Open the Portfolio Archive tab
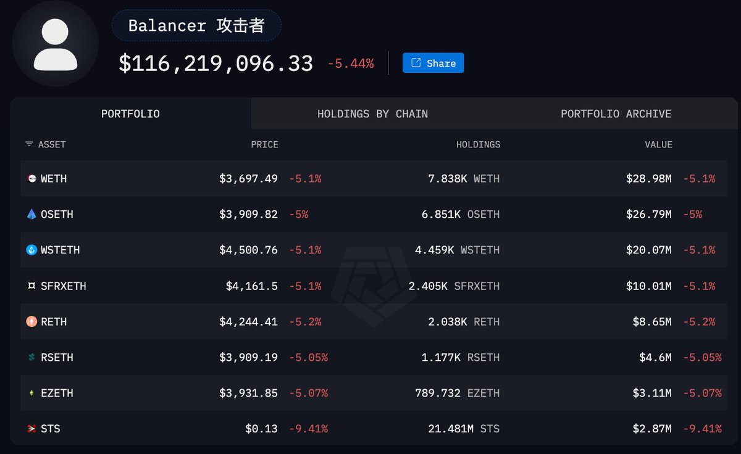Image resolution: width=741 pixels, height=454 pixels. [x=616, y=113]
